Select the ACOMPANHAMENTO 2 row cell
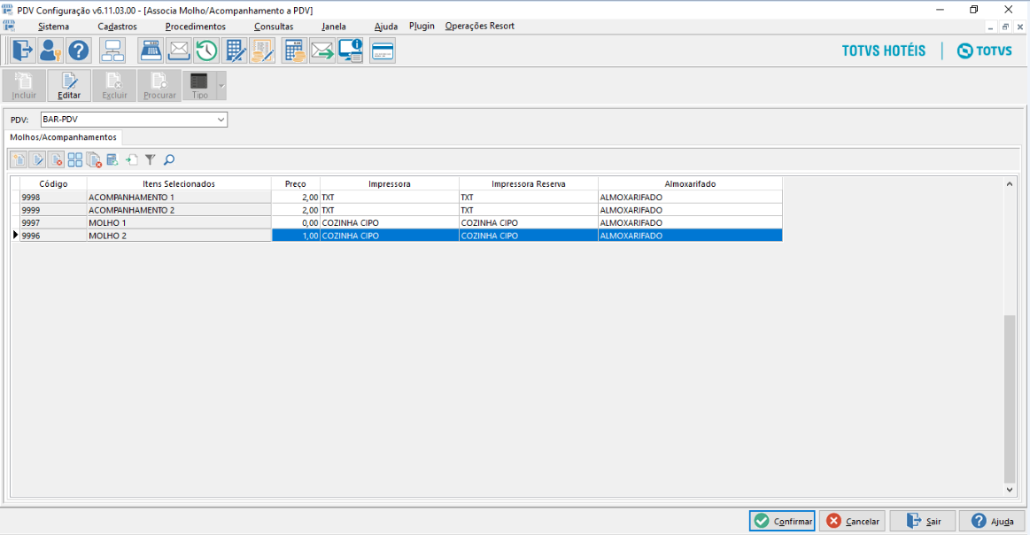Screen dimensions: 1030x535 (x=179, y=210)
